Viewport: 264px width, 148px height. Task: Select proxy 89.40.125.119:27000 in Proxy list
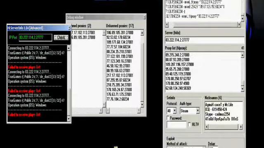point(178,74)
